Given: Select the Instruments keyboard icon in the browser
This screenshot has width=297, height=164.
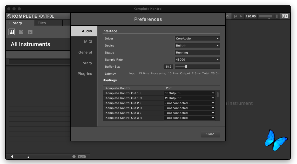Looking at the screenshot, I should pyautogui.click(x=12, y=32).
